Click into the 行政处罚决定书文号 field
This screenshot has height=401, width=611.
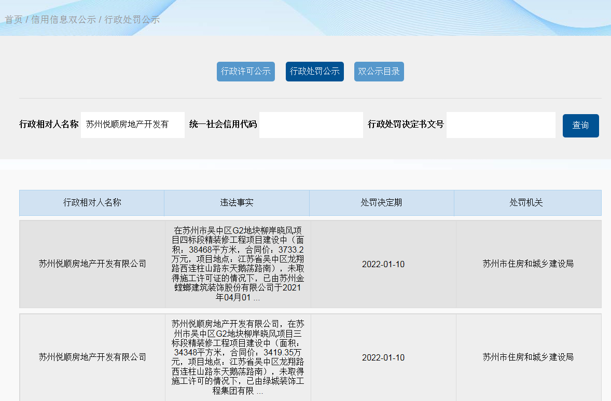[501, 125]
